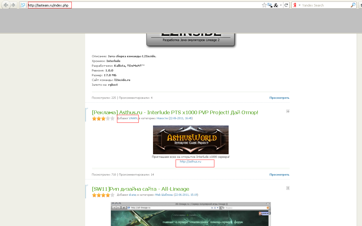
Task: Click the date (22-06-2011, 16:45) text
Action: click(181, 118)
